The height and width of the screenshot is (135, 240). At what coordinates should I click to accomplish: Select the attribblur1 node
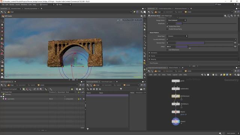click(175, 104)
